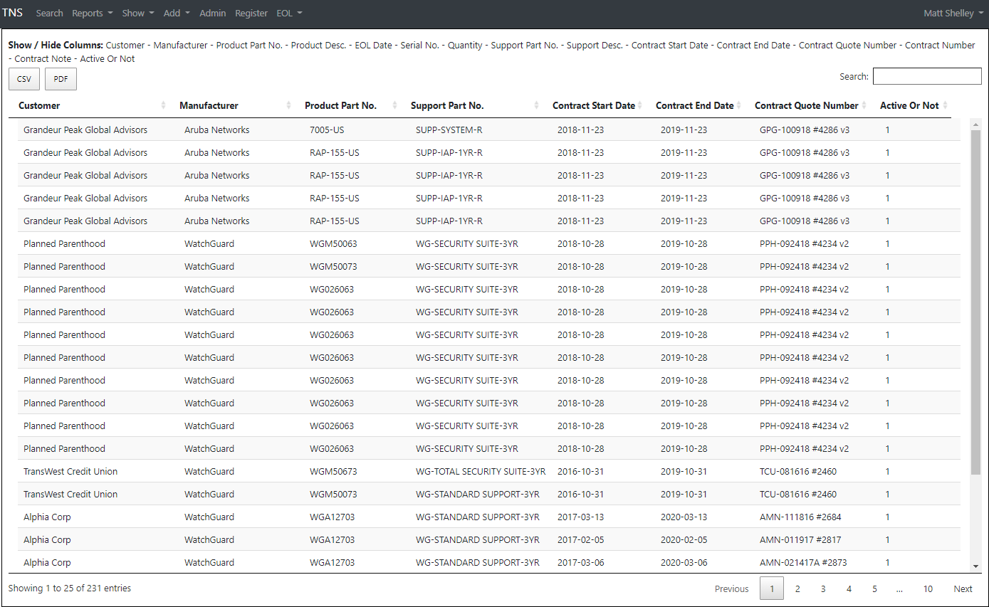Sort table by Customer column sort icon

click(163, 105)
